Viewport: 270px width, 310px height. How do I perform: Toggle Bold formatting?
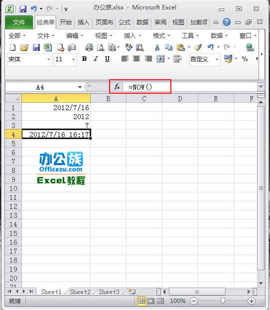click(84, 59)
